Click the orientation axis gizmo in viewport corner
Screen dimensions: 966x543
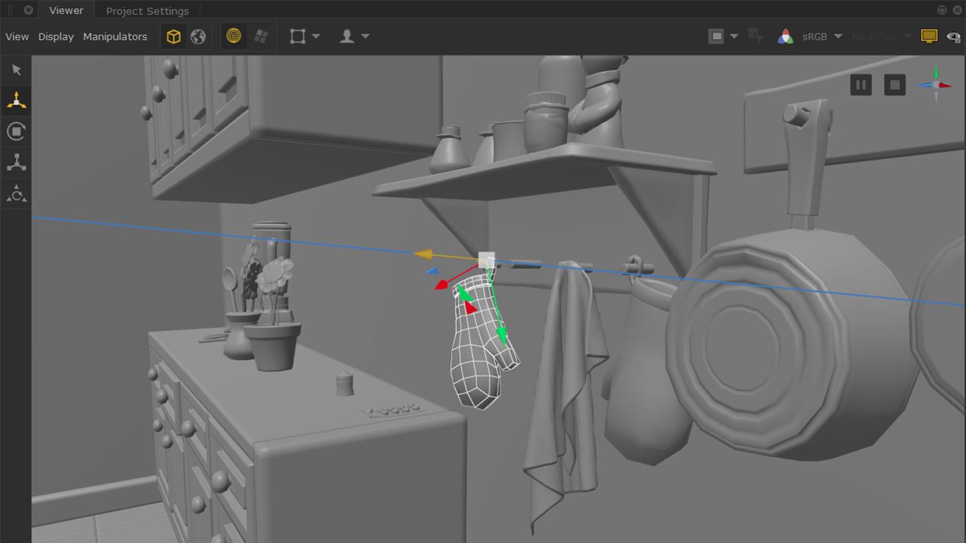[x=936, y=85]
